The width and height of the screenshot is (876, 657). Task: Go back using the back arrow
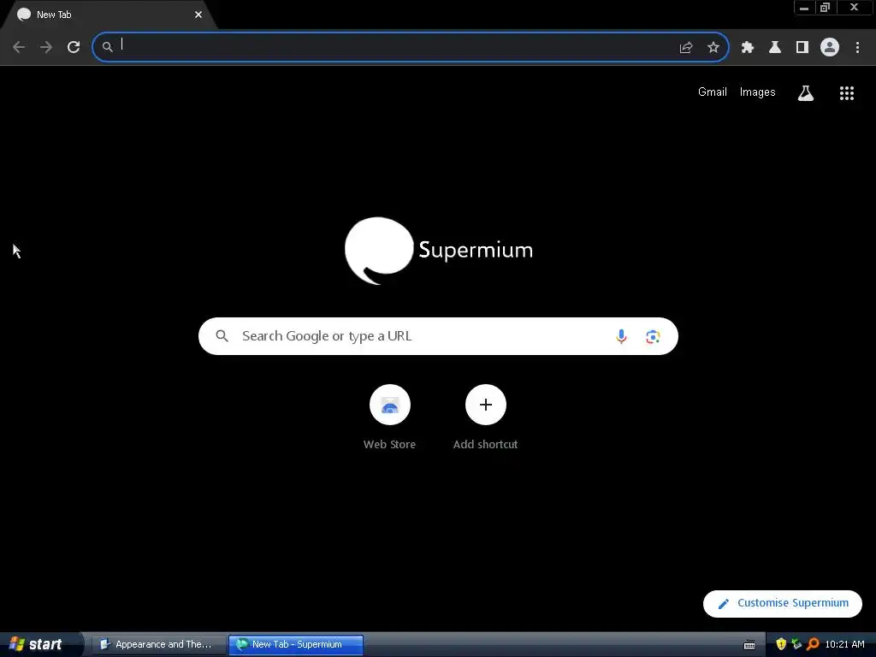pos(19,47)
